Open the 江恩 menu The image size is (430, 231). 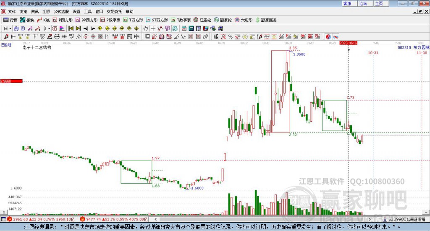tap(46, 11)
